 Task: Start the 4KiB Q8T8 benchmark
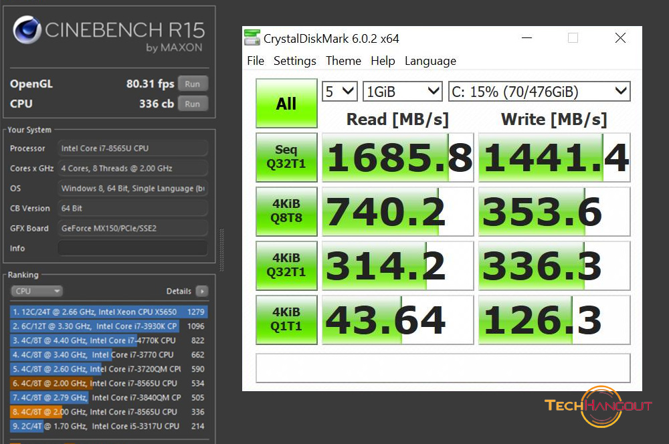pos(286,211)
